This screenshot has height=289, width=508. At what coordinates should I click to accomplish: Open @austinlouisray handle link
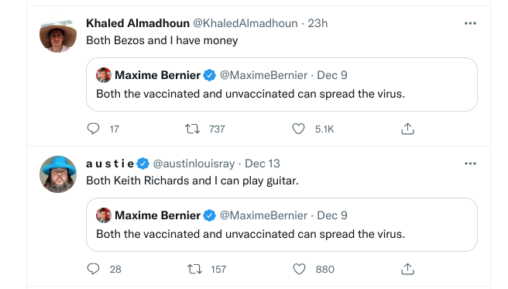[194, 163]
